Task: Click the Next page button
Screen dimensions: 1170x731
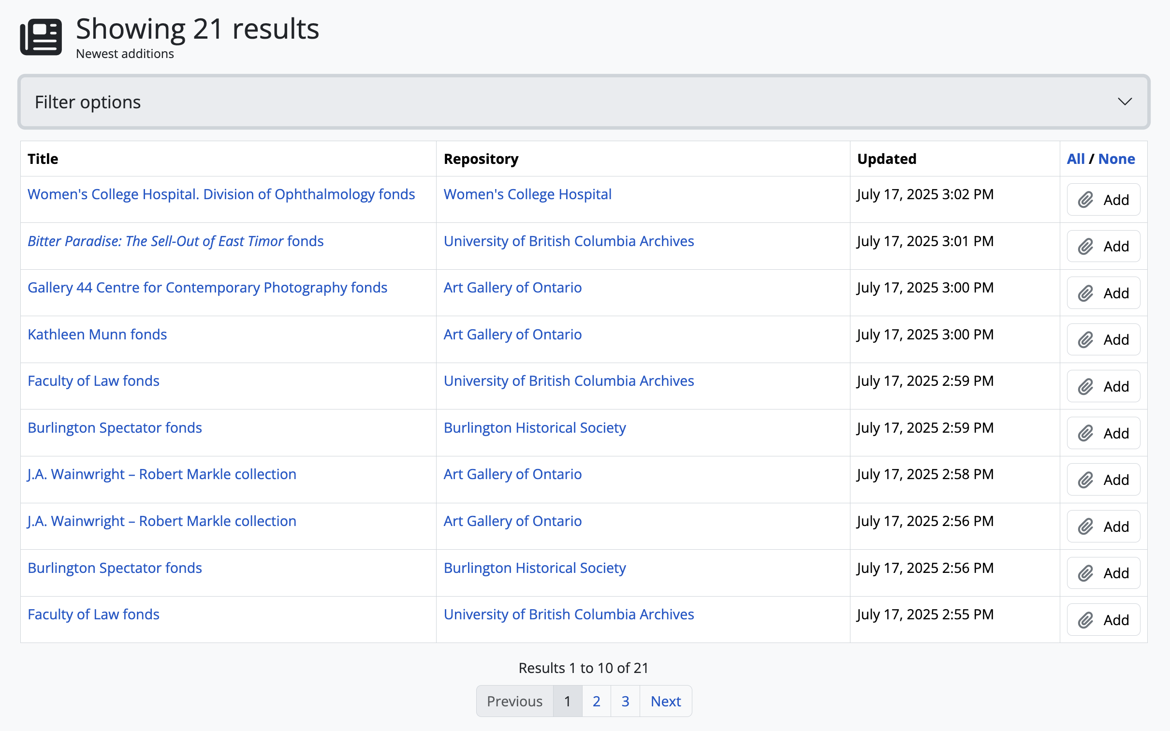Action: click(x=665, y=701)
